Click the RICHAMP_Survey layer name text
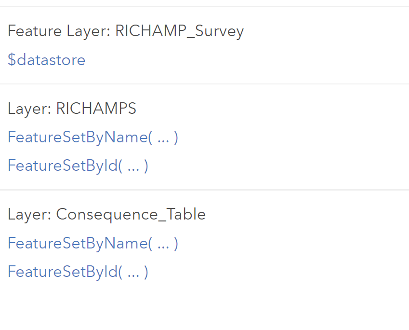 pos(180,31)
